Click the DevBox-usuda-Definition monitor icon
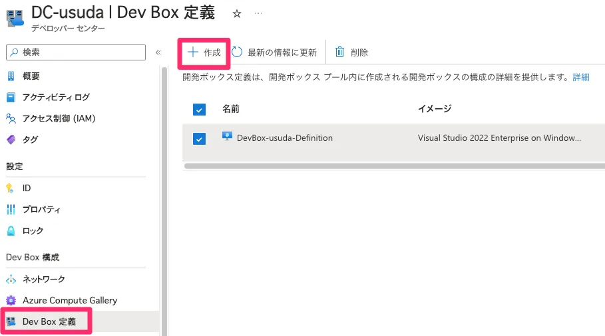 [x=227, y=136]
